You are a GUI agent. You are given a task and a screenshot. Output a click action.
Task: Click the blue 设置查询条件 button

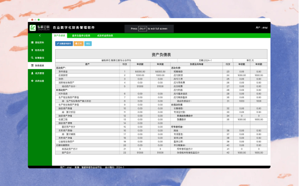[x=64, y=44]
